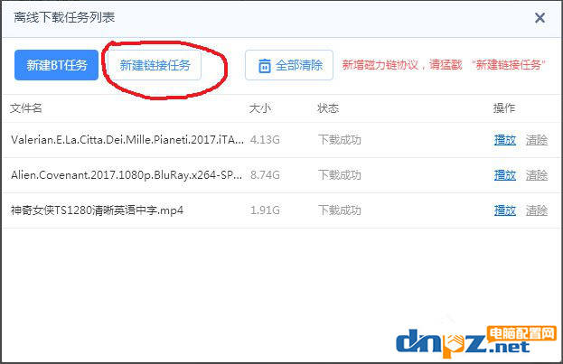Click 下载成功 status in Valerian row

(339, 140)
